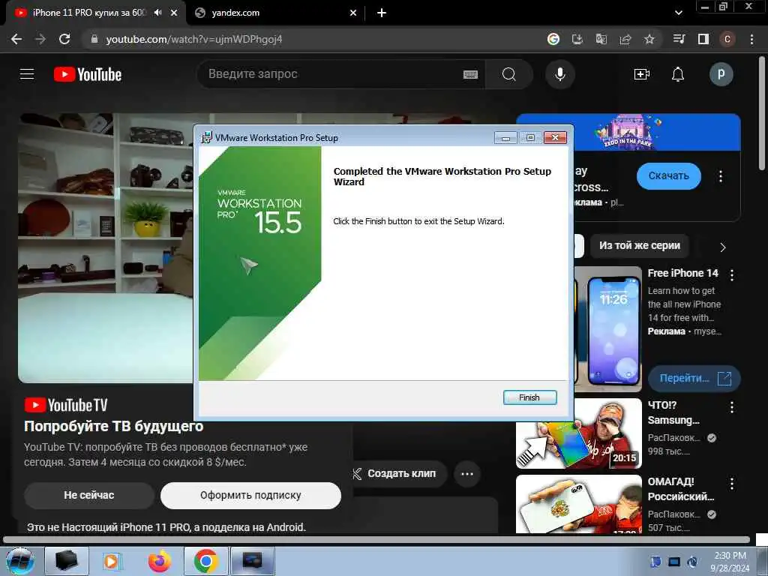This screenshot has width=768, height=576.
Task: Reload the YouTube page
Action: pos(64,39)
